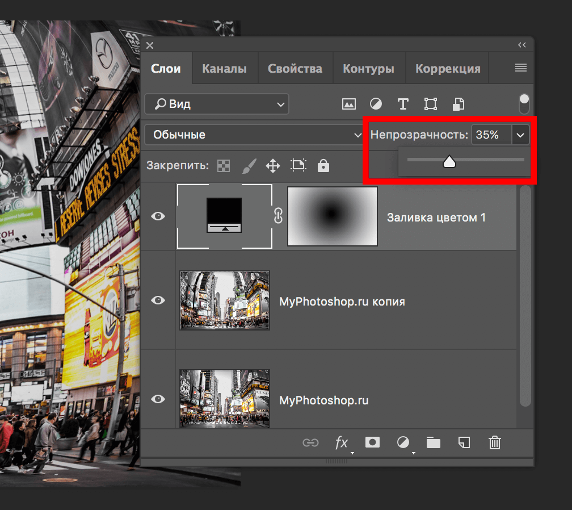
Task: Lock transparent pixels on the layer
Action: (x=224, y=165)
